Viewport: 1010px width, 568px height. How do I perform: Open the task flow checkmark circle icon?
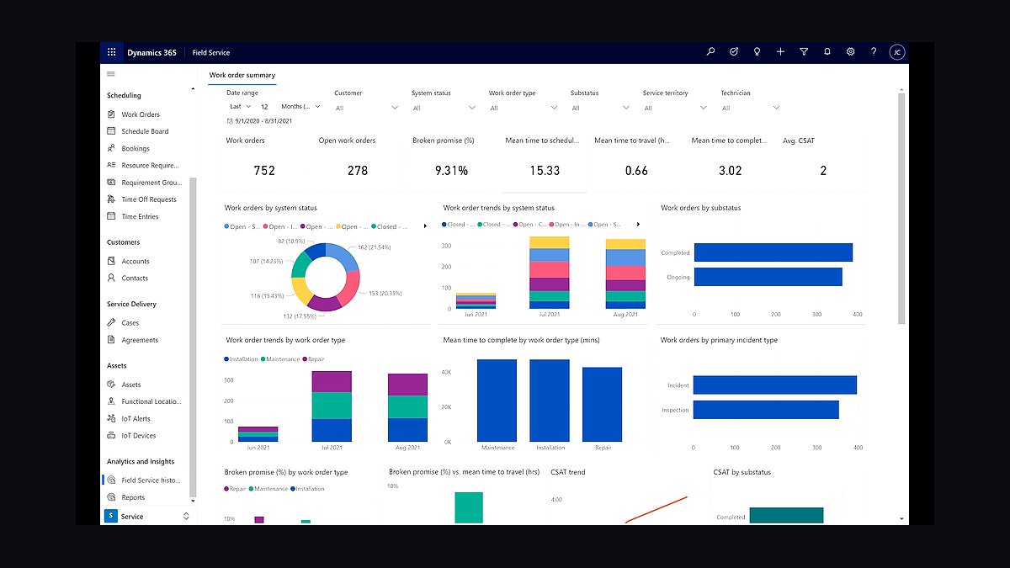[734, 52]
